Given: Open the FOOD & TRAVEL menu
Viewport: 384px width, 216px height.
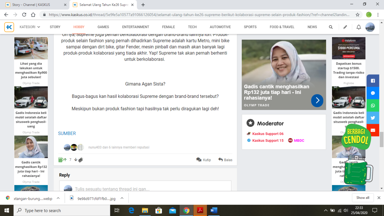Looking at the screenshot, I should pyautogui.click(x=282, y=27).
